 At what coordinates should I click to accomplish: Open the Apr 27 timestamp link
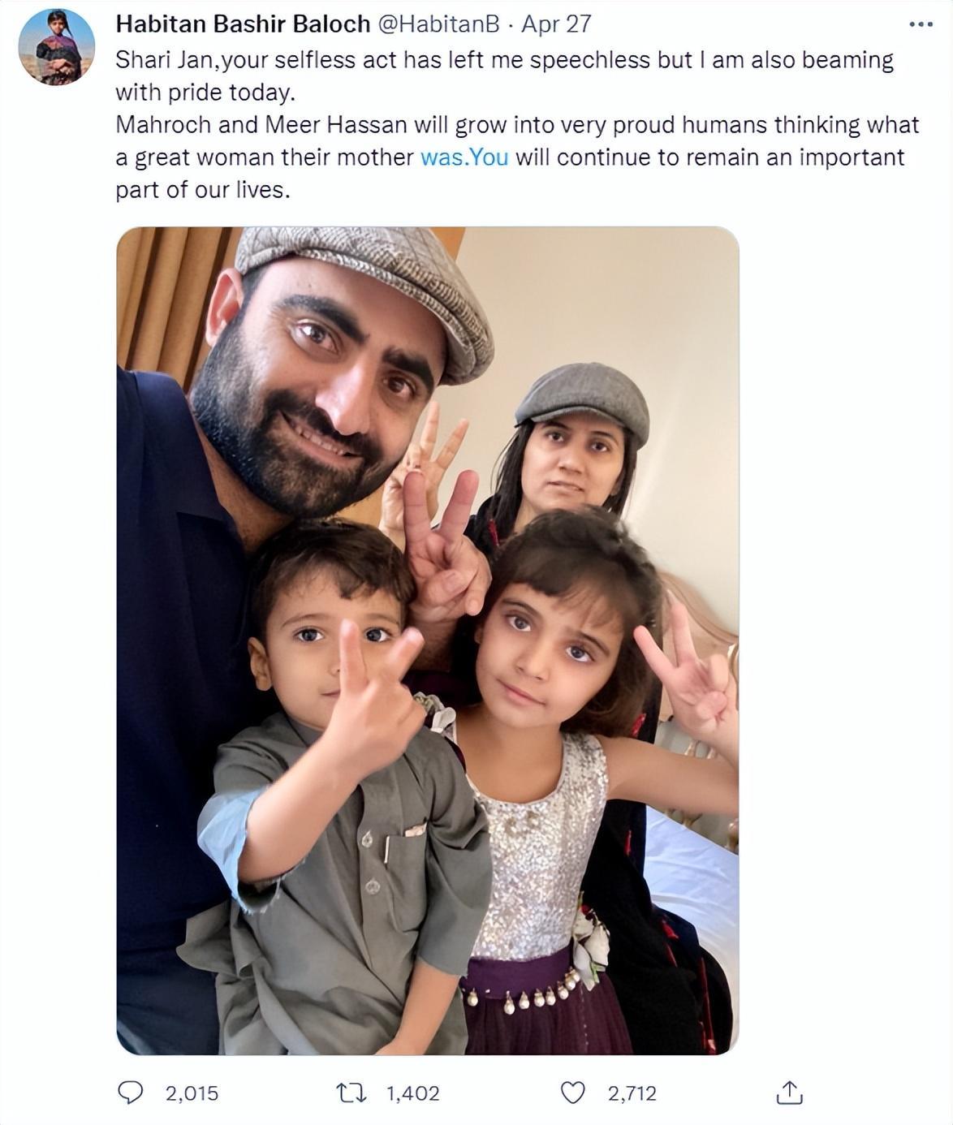(x=556, y=24)
